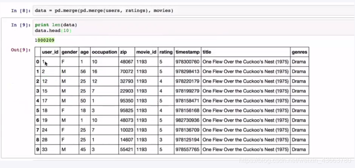Viewport: 355px width, 168px height.
Task: Click zip value 55421
Action: tap(127, 149)
